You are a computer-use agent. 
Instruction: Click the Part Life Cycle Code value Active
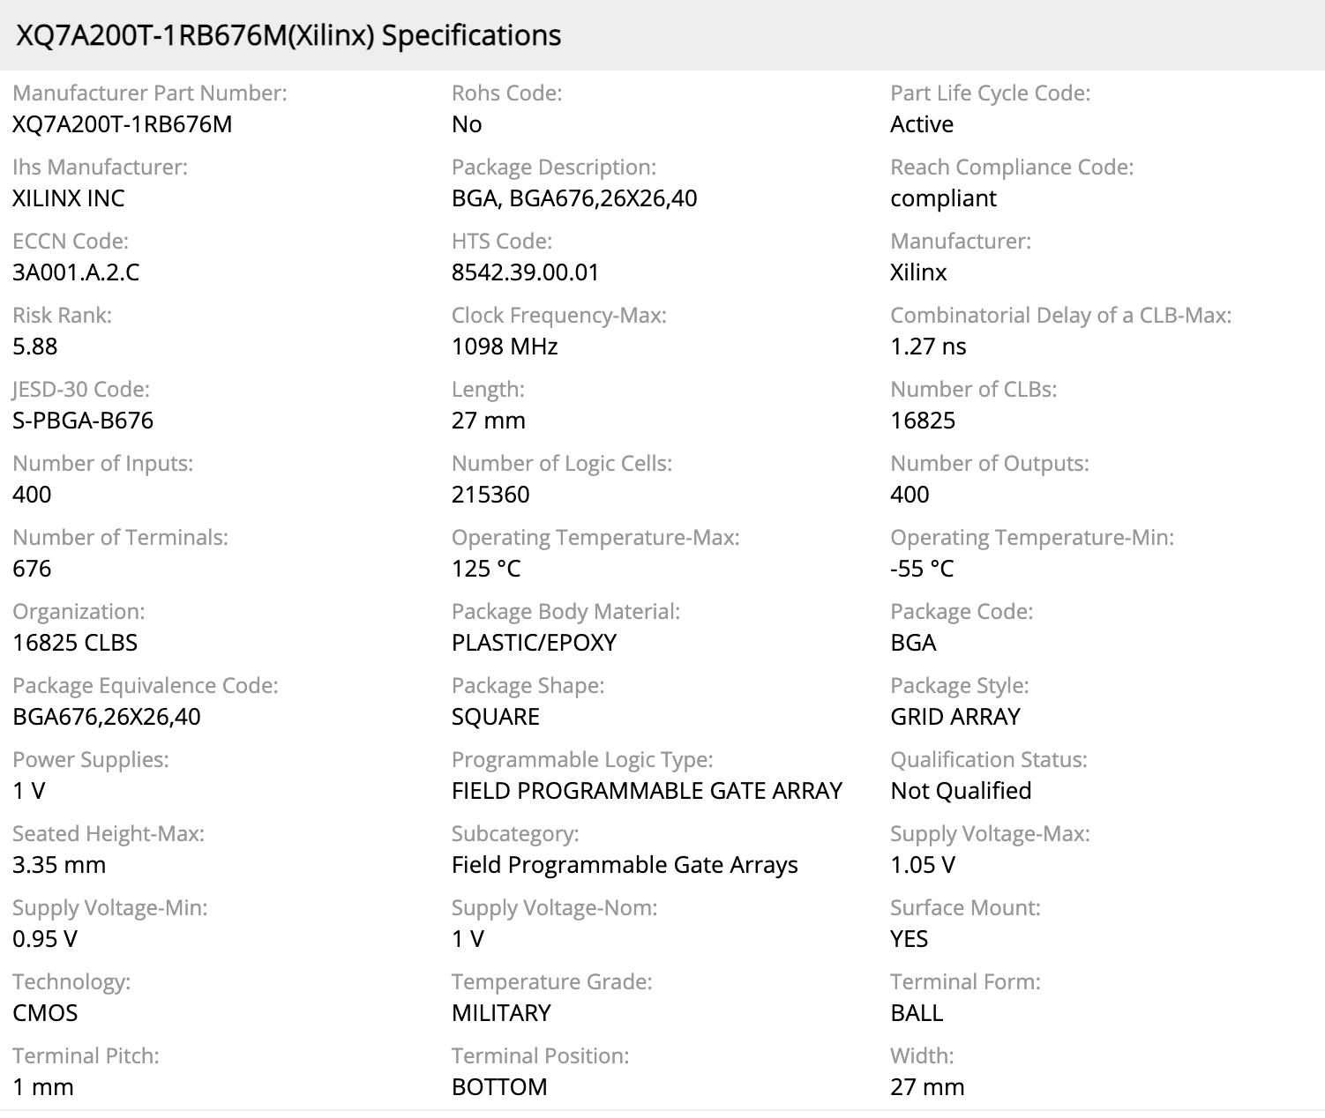click(922, 124)
